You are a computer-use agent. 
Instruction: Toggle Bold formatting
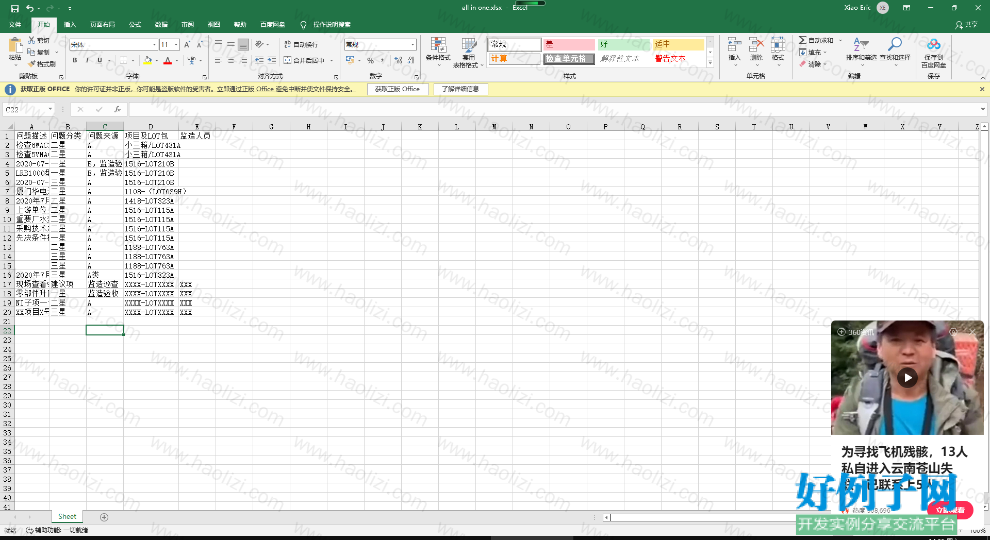(x=75, y=60)
